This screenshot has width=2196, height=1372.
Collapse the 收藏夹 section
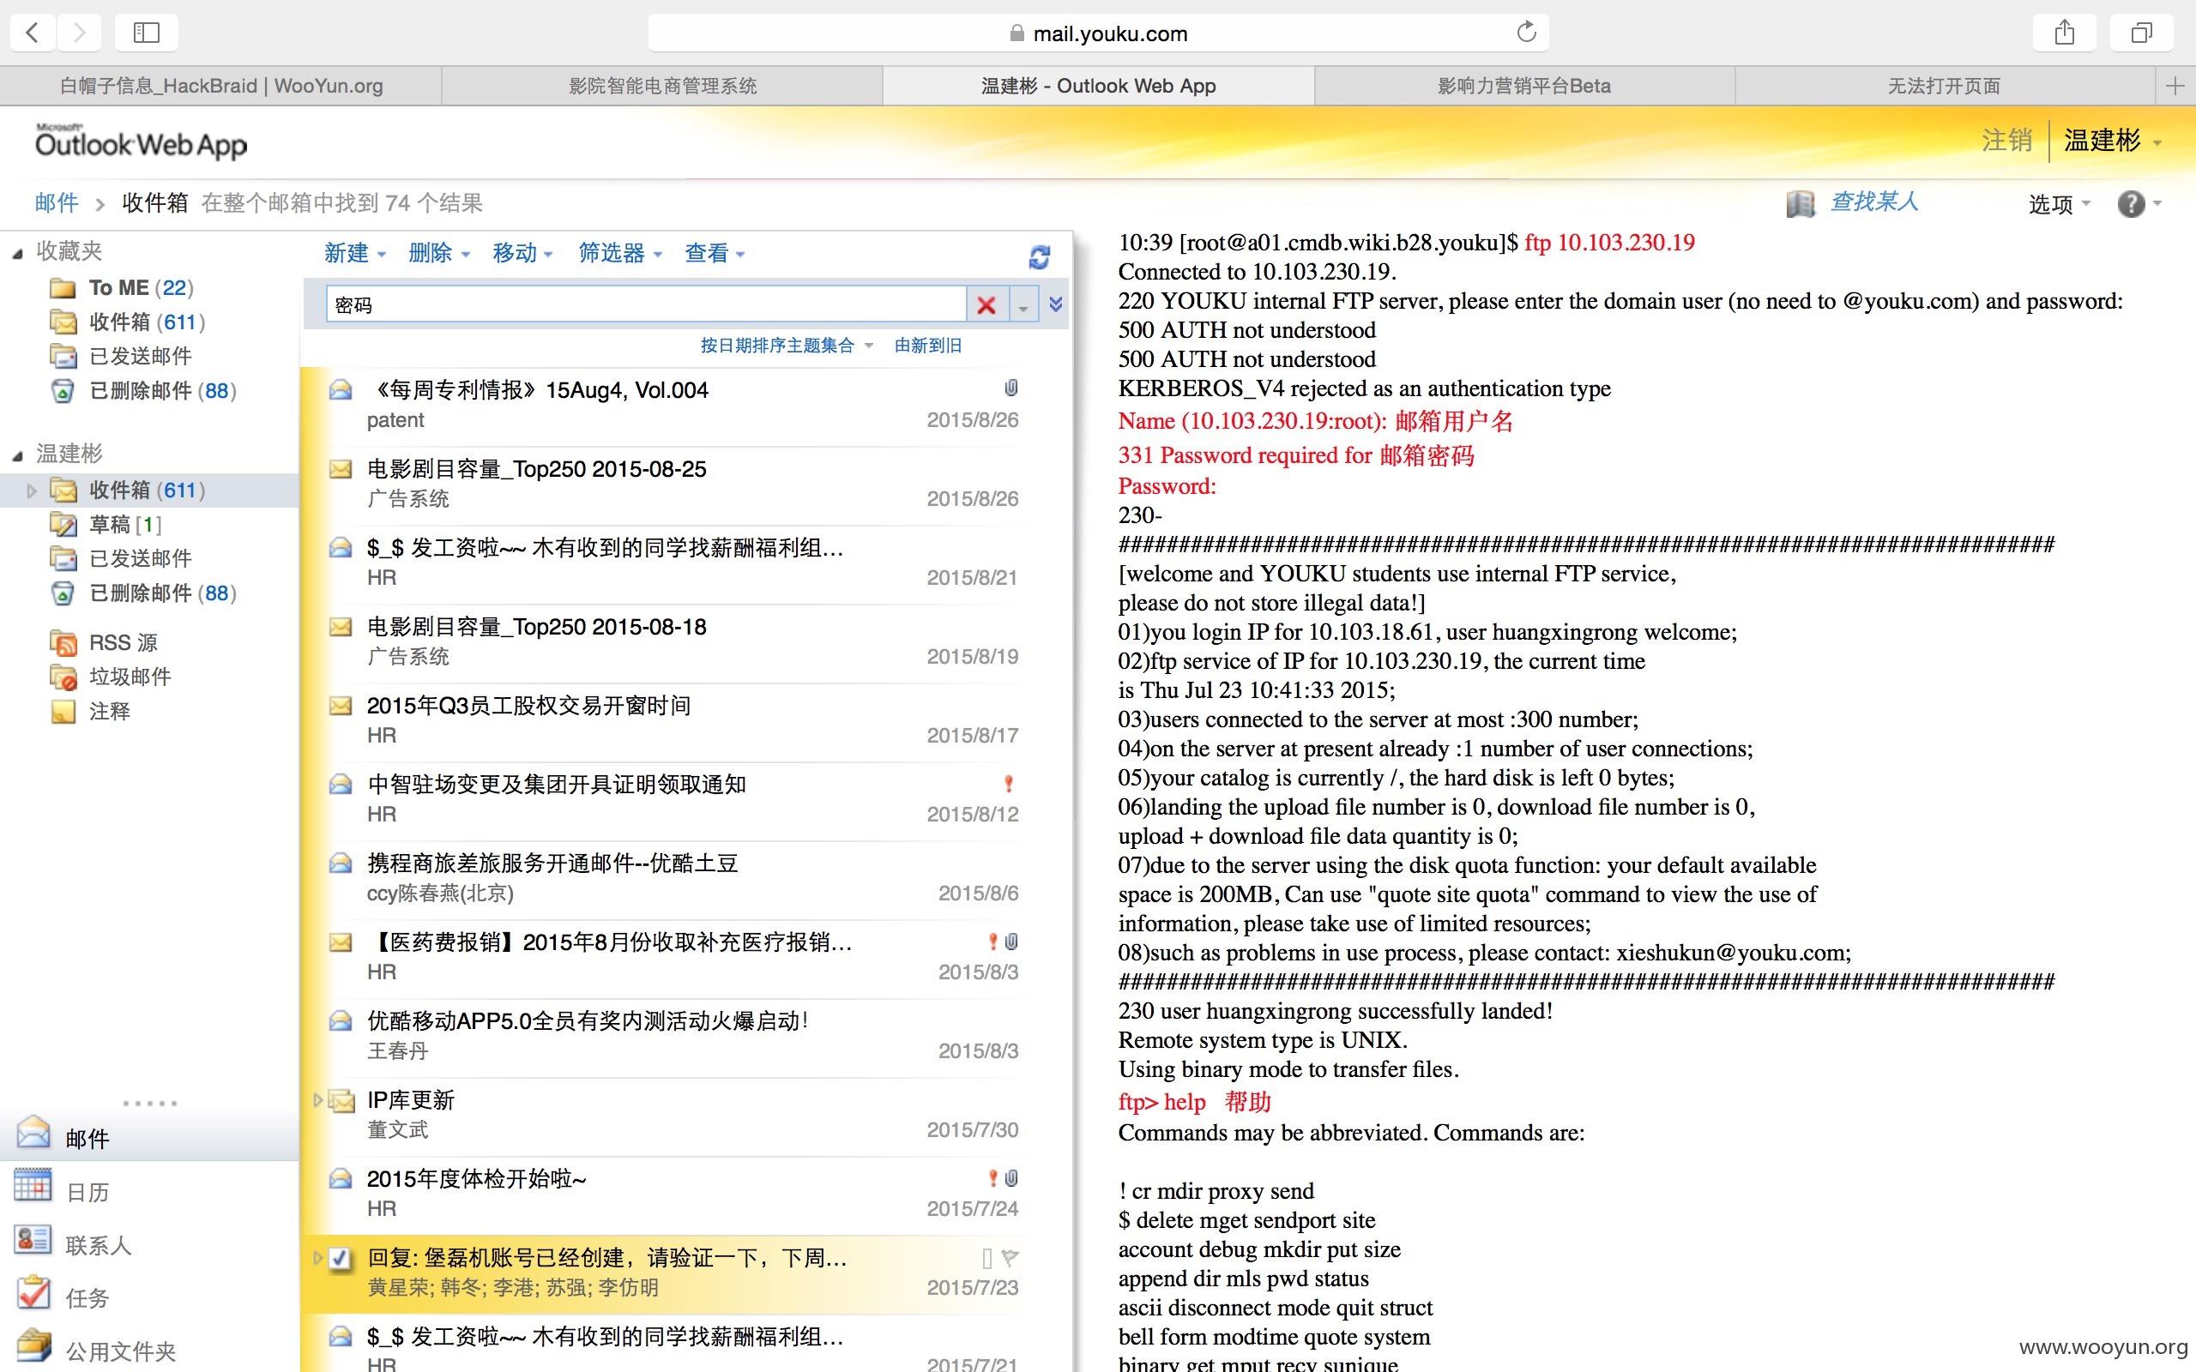coord(17,253)
